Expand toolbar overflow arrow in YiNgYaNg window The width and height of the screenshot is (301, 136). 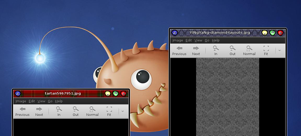point(280,51)
